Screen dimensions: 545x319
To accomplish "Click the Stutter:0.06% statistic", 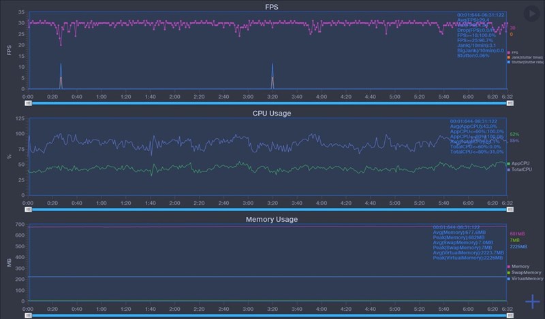I will click(x=473, y=56).
